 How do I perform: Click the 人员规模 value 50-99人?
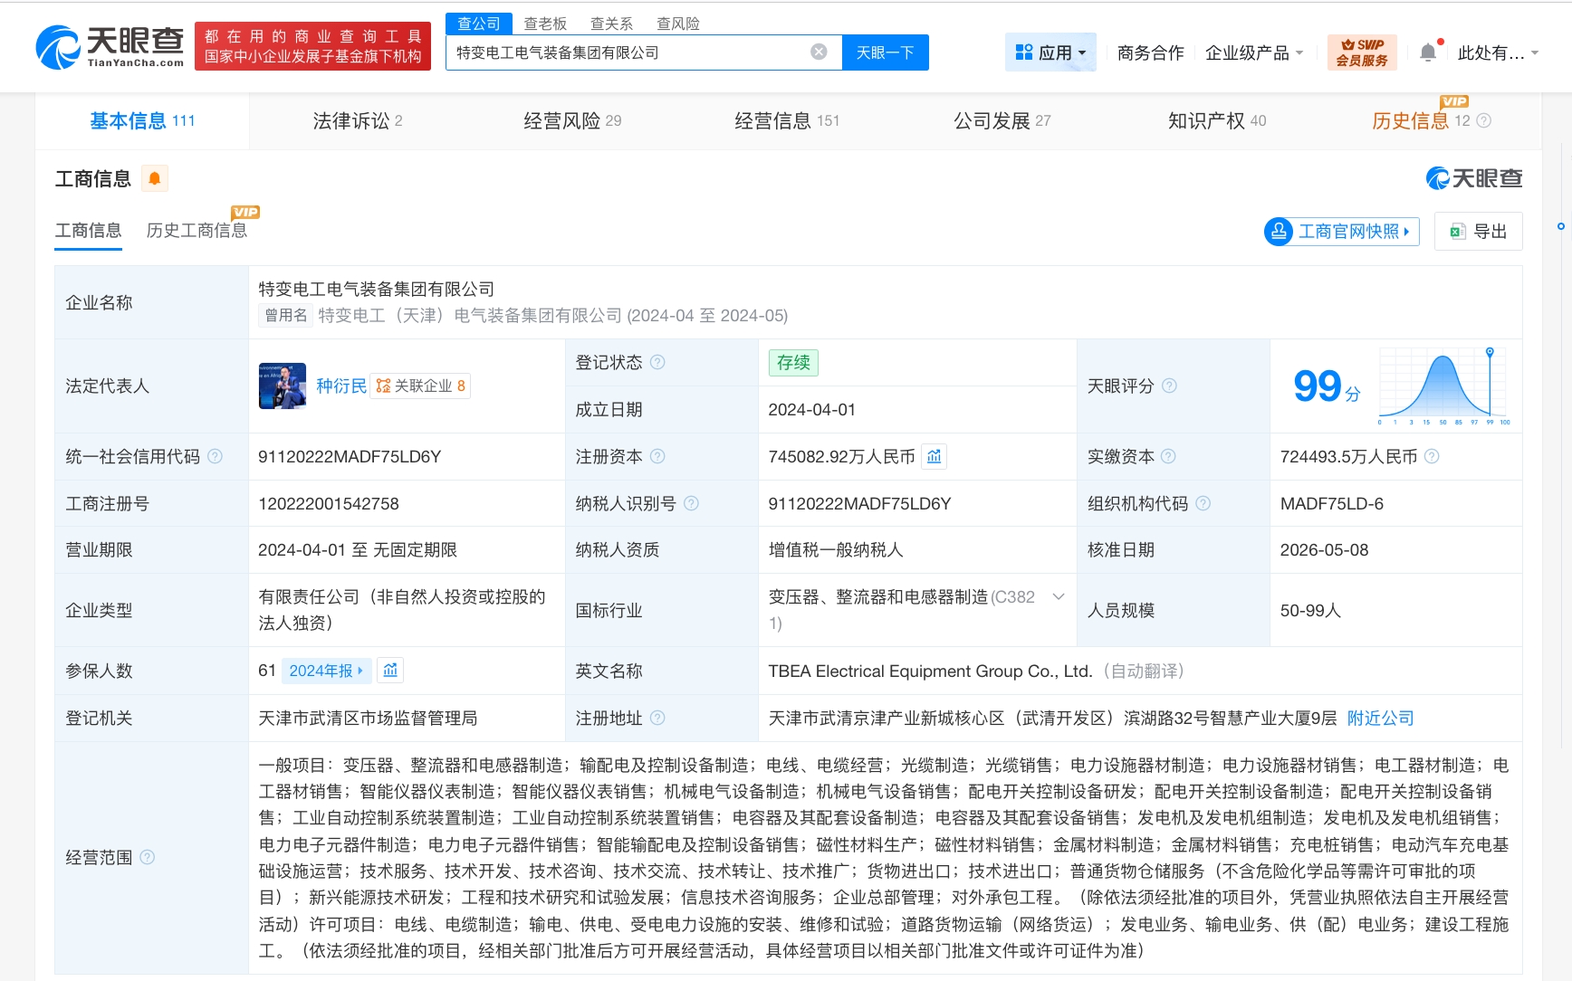(x=1309, y=610)
